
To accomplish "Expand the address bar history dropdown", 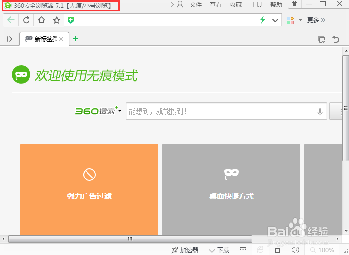I will [x=275, y=20].
